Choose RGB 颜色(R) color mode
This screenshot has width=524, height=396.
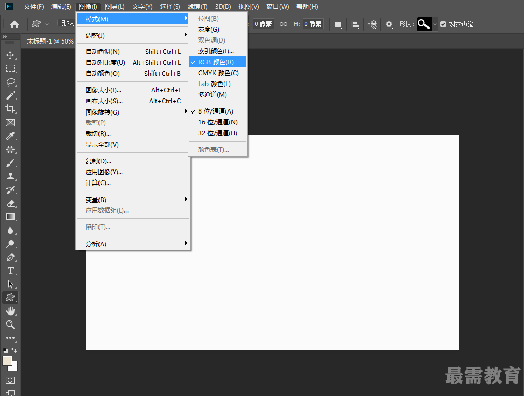pyautogui.click(x=218, y=62)
